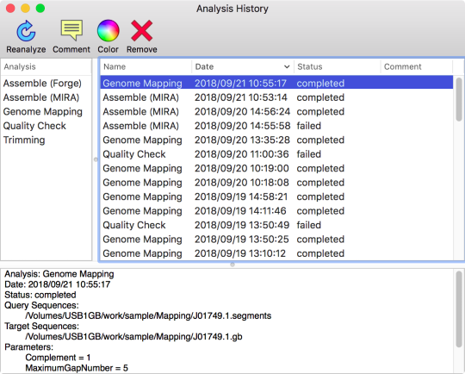Viewport: 465px width, 374px height.
Task: Select the failed Assemble (MIRA) 14:55:58 row
Action: 276,126
